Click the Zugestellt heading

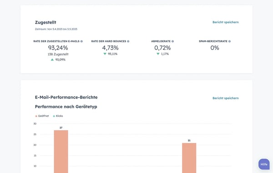pos(45,22)
